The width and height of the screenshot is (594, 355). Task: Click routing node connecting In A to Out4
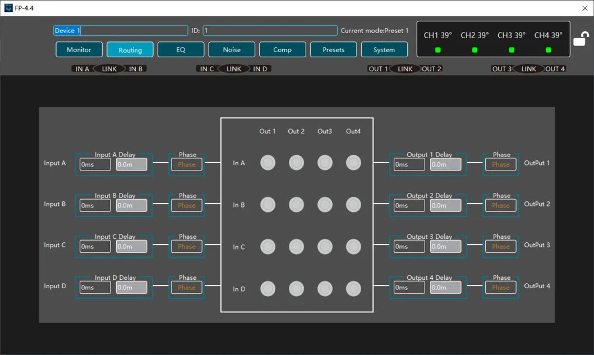(x=353, y=163)
